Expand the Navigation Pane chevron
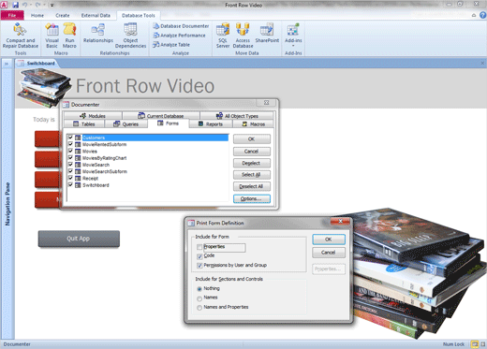 pos(7,64)
